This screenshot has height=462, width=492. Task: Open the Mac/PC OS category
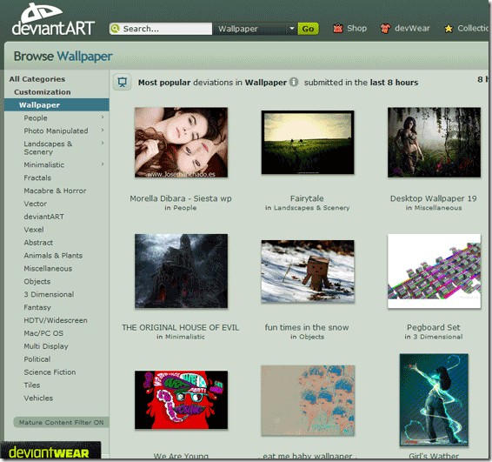(x=43, y=333)
